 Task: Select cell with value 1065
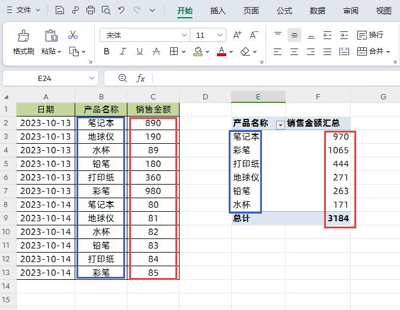click(x=318, y=150)
